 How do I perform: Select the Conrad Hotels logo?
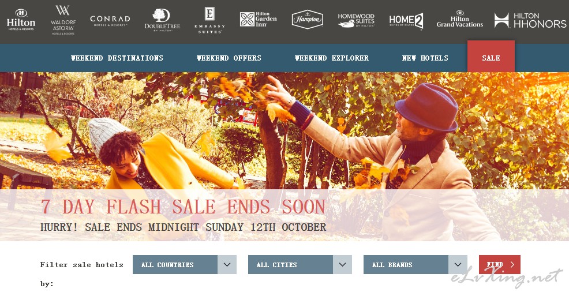(110, 20)
